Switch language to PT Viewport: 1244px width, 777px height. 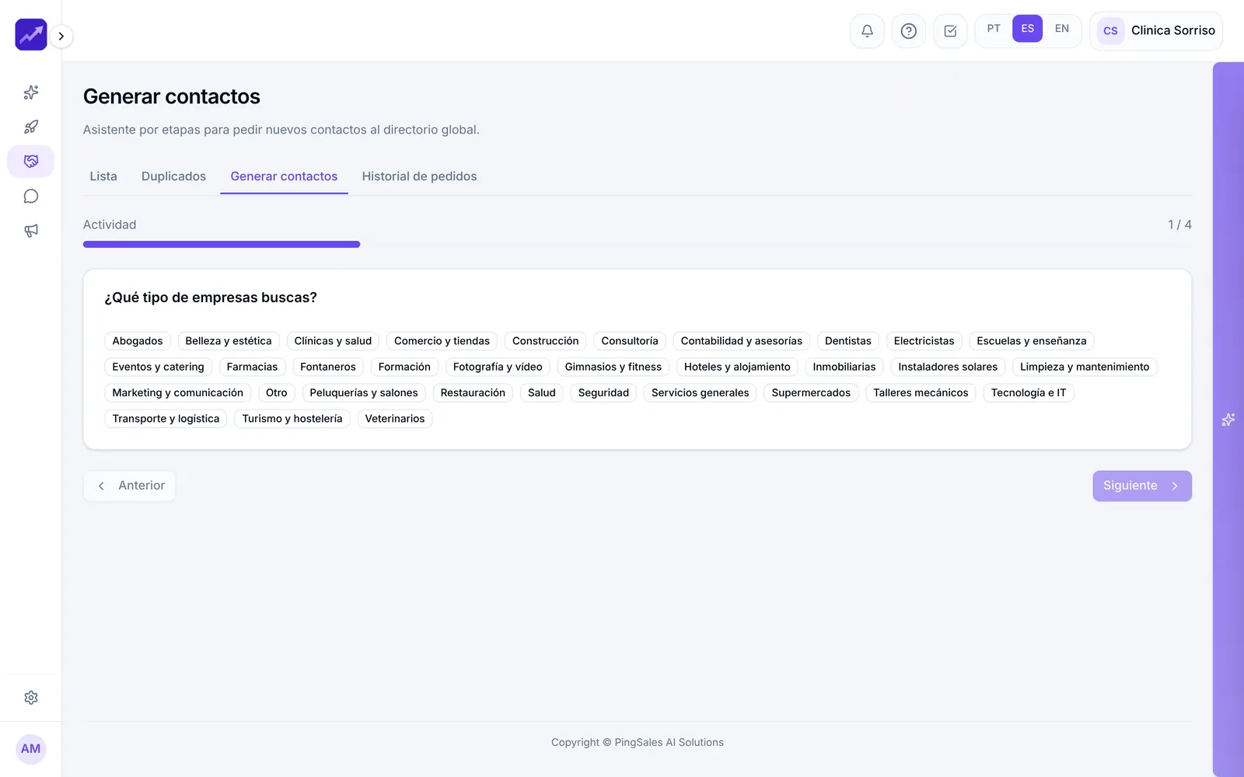pyautogui.click(x=994, y=29)
